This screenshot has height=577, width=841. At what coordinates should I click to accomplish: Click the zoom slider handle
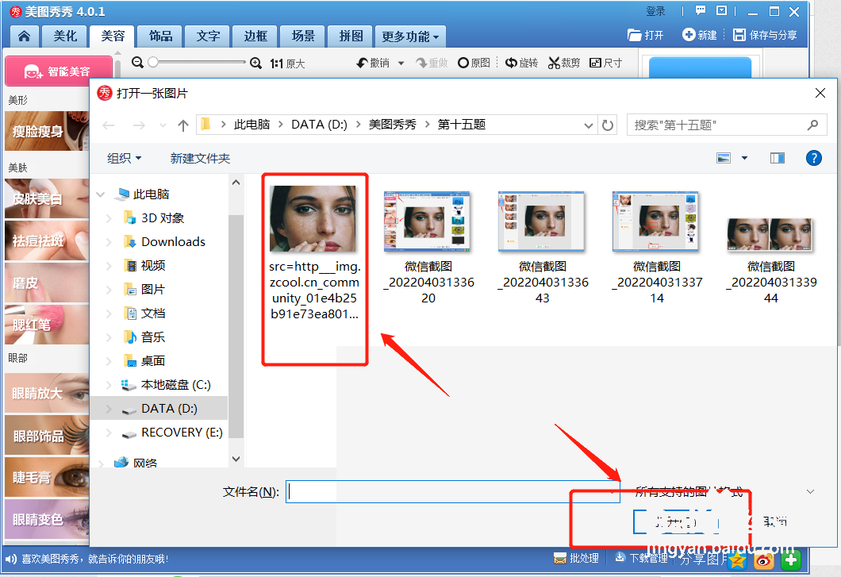[x=153, y=62]
